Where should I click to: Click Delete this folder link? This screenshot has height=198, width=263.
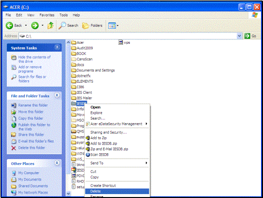coord(32,148)
